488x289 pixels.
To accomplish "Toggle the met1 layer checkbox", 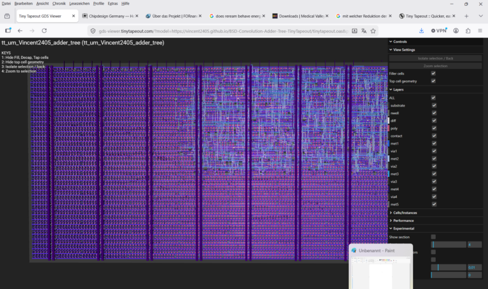I will [434, 143].
